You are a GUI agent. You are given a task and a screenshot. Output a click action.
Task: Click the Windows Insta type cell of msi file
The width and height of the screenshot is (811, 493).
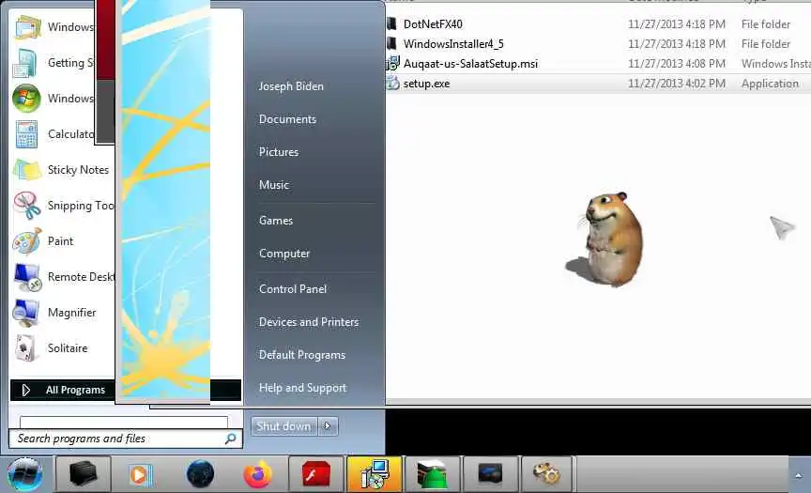776,64
